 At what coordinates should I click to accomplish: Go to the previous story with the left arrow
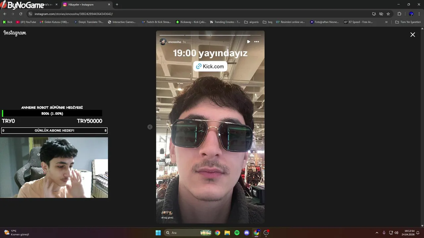150,127
